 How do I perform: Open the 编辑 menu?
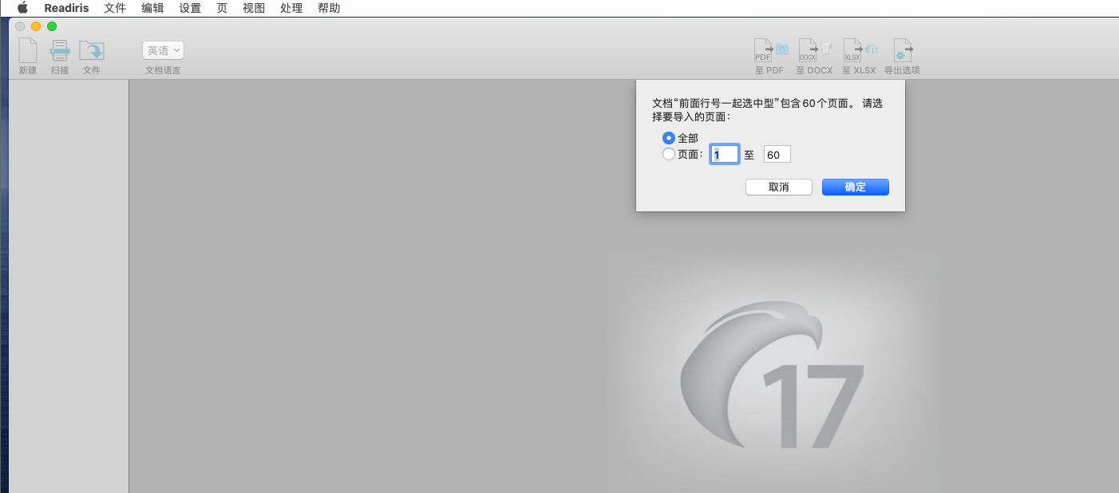point(152,8)
